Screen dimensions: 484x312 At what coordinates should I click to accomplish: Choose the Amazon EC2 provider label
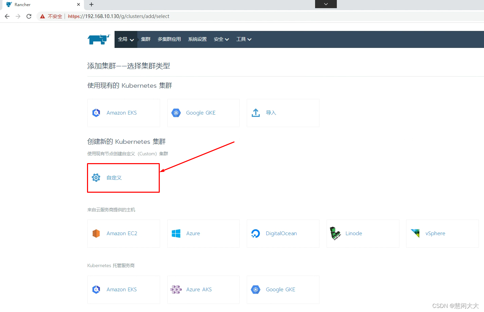click(122, 233)
